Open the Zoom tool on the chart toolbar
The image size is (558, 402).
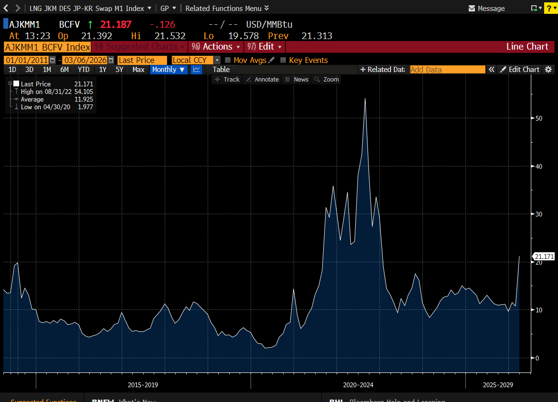[326, 79]
